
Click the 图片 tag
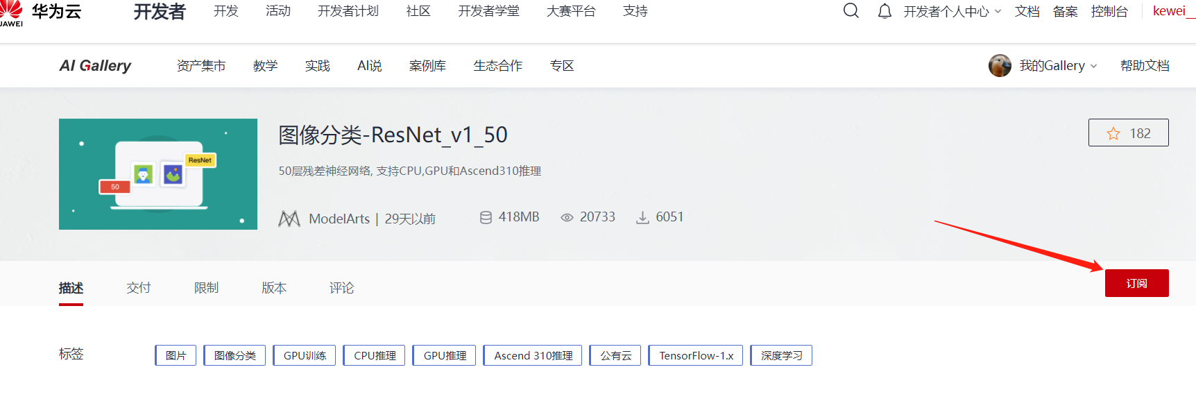coord(176,355)
